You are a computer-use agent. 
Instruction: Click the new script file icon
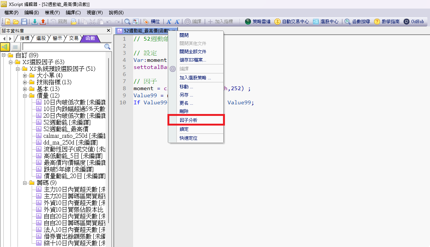pyautogui.click(x=7, y=22)
